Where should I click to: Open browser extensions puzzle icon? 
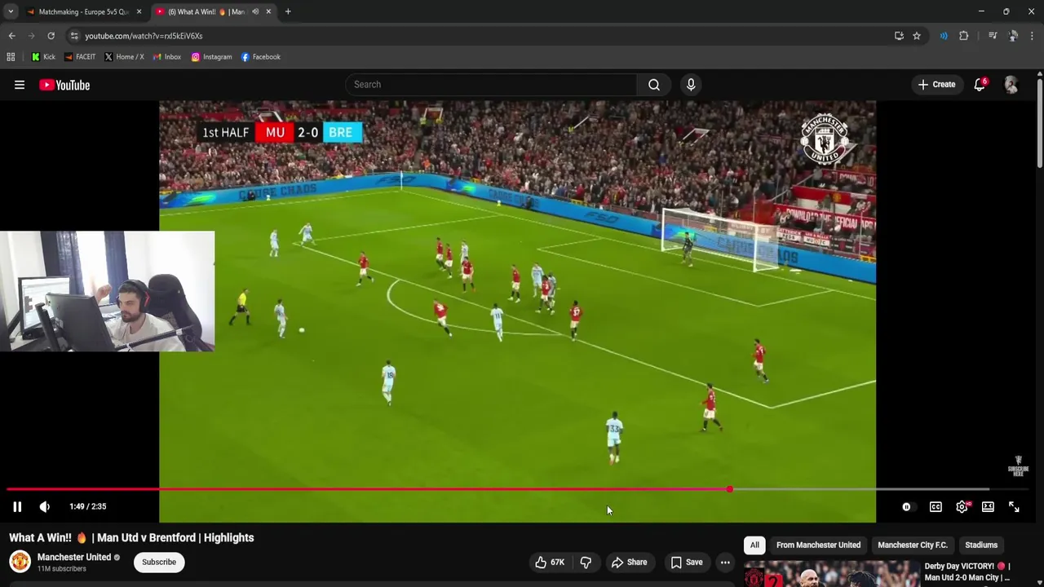963,36
